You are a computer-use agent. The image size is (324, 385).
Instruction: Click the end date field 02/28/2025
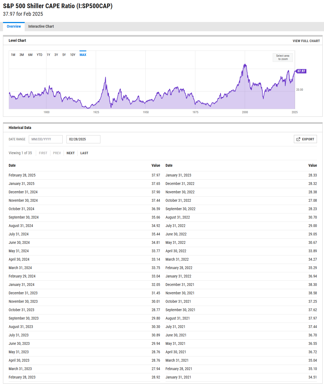83,139
